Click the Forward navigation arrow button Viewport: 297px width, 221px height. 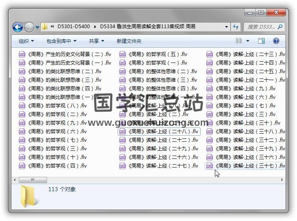click(x=29, y=27)
